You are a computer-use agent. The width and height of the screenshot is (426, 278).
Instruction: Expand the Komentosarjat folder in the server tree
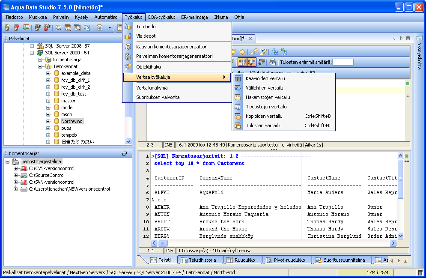40,60
